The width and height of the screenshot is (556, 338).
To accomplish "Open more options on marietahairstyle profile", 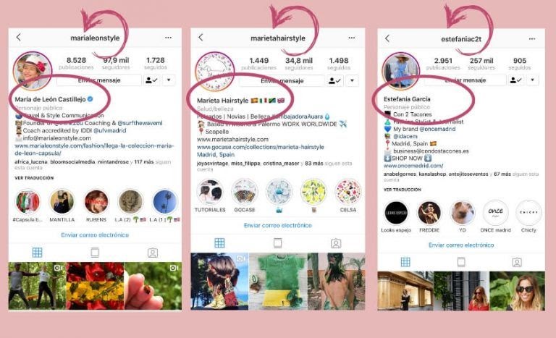I will [x=351, y=38].
